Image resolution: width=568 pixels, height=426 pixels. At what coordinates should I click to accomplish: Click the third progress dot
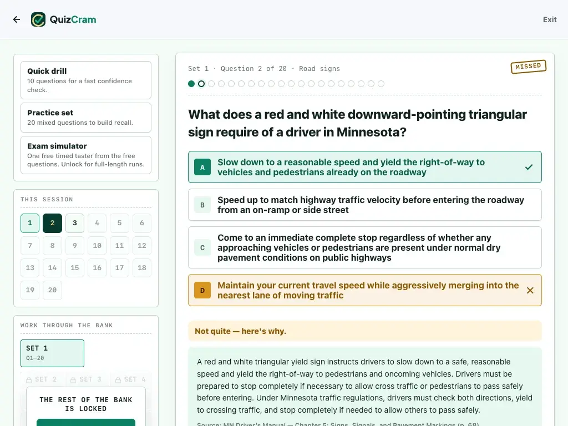211,84
